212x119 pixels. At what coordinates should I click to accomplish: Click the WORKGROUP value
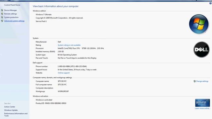(63, 91)
